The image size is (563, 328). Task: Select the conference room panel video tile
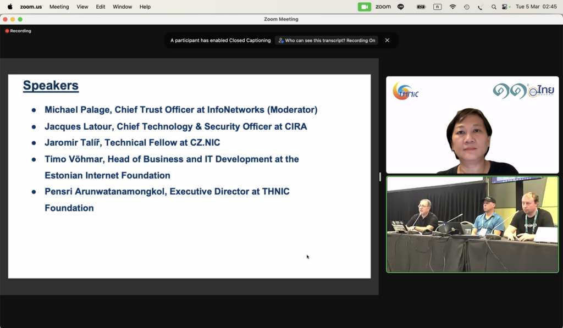472,224
